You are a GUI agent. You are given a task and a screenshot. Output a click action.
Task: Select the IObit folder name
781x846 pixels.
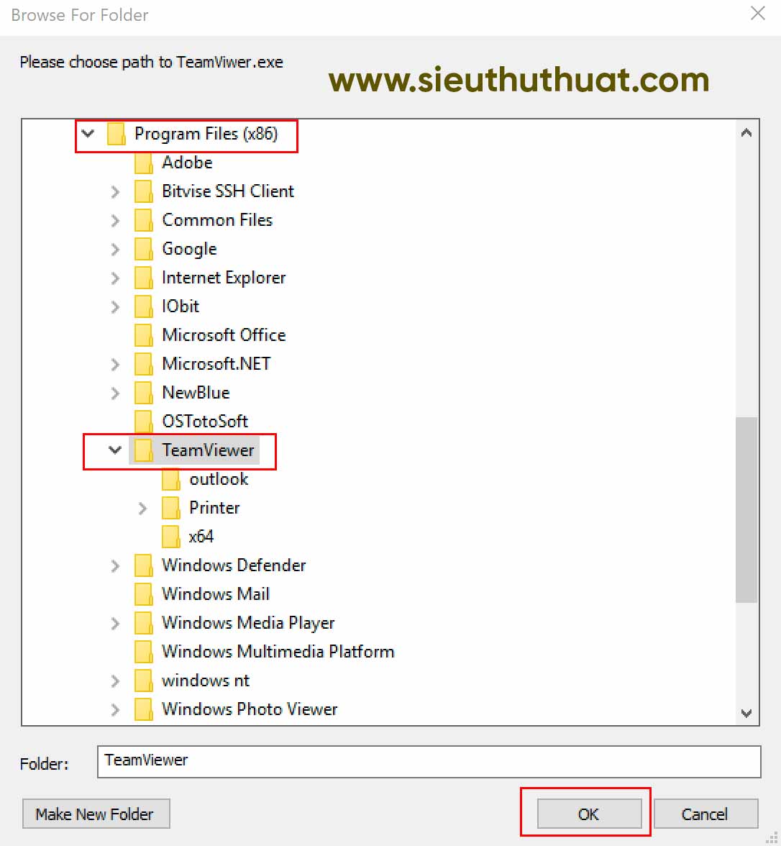coord(181,306)
